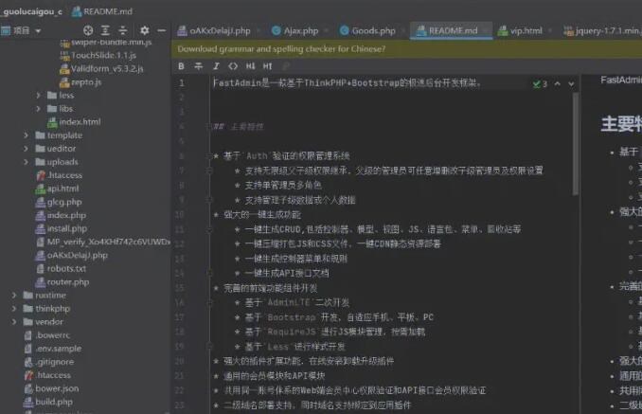642x414 pixels.
Task: Click the editor vertical scrollbar
Action: click(x=576, y=143)
